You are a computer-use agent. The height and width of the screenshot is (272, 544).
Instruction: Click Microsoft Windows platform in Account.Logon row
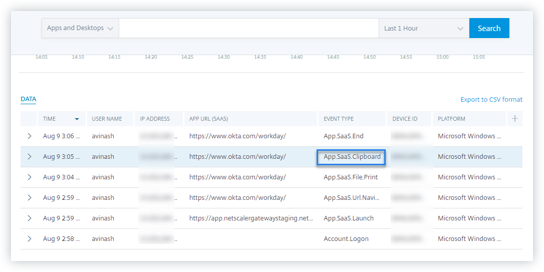coord(469,239)
